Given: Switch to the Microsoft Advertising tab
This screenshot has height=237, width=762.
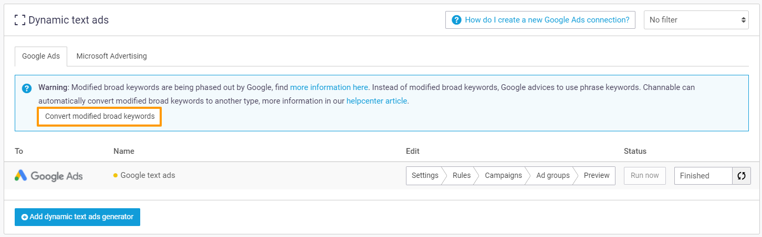Looking at the screenshot, I should coord(111,56).
